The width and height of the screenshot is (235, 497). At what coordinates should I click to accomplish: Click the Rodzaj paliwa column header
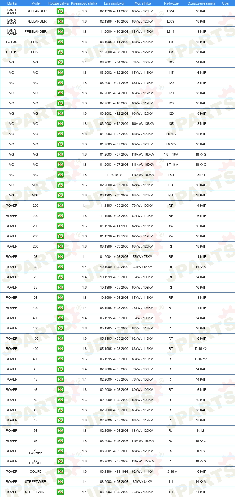pos(58,3)
